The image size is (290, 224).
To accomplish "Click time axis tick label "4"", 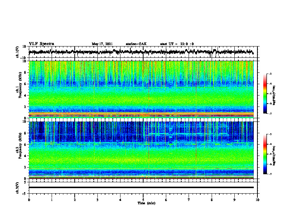I will 120,200.
